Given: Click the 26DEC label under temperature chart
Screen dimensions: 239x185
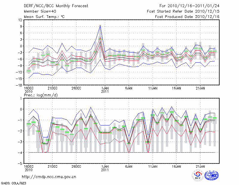Looking at the screenshot, I should (76, 88).
